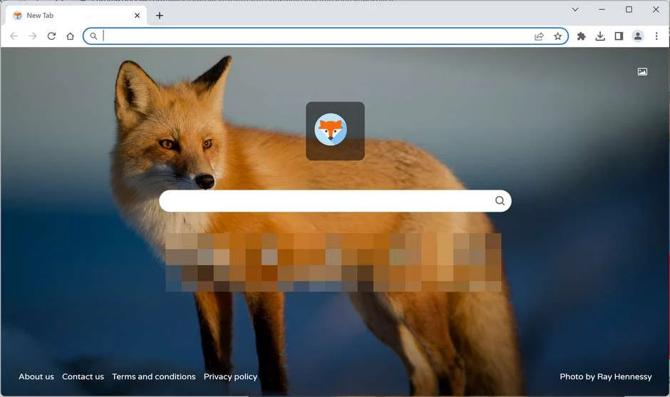Click the magnifier icon inside the address bar
Viewport: 670px width, 397px height.
click(93, 36)
